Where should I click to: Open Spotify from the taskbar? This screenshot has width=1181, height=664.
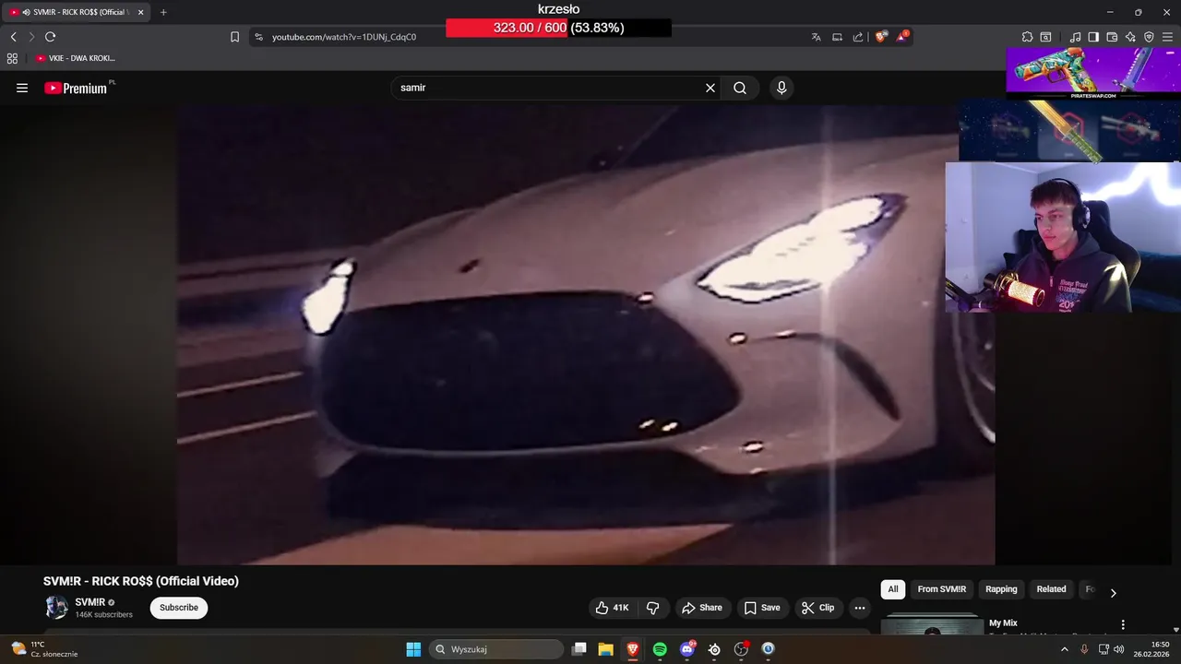660,649
